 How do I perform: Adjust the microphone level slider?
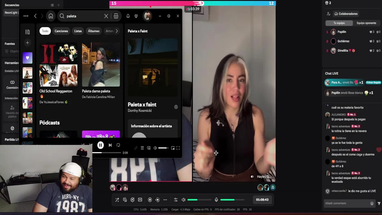pyautogui.click(x=232, y=200)
